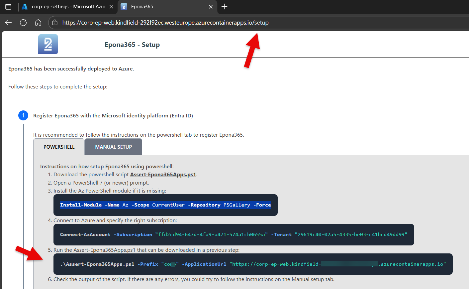
Task: Download the Assert-Epona365Apps.ps1 script link
Action: point(163,175)
